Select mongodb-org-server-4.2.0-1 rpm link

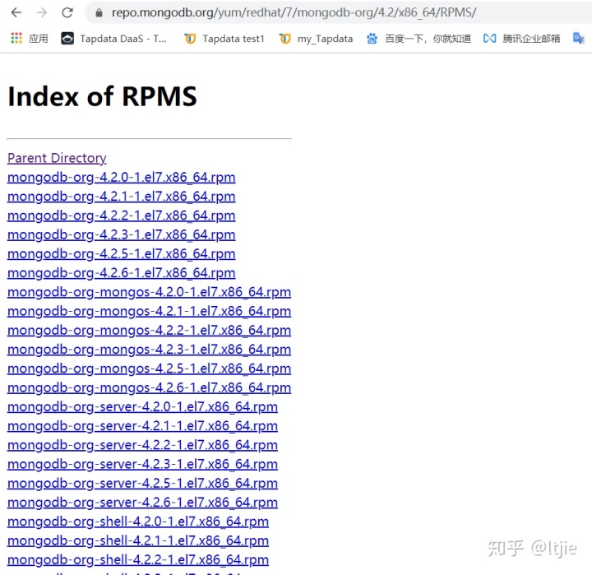[x=142, y=406]
